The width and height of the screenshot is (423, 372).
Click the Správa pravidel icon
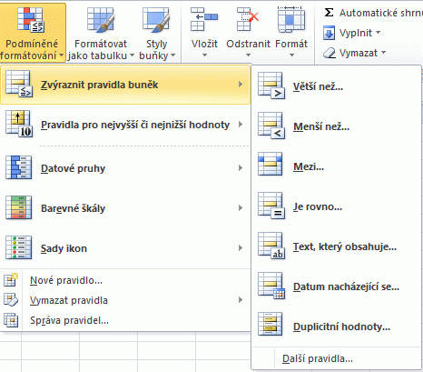(11, 320)
